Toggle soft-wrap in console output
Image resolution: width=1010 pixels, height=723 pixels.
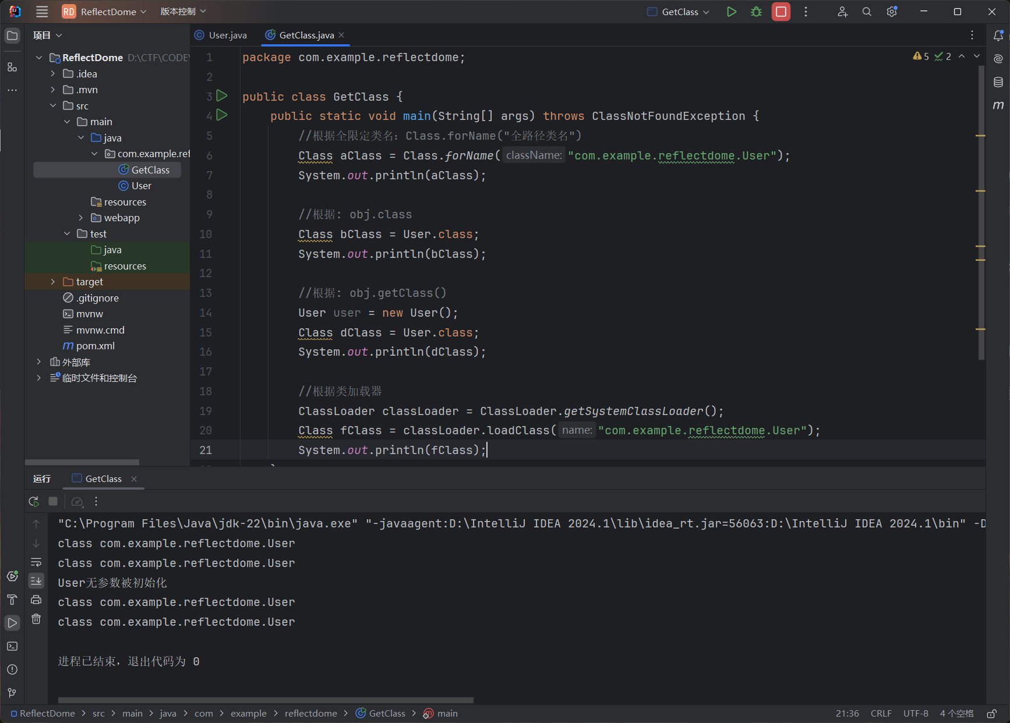pyautogui.click(x=36, y=562)
